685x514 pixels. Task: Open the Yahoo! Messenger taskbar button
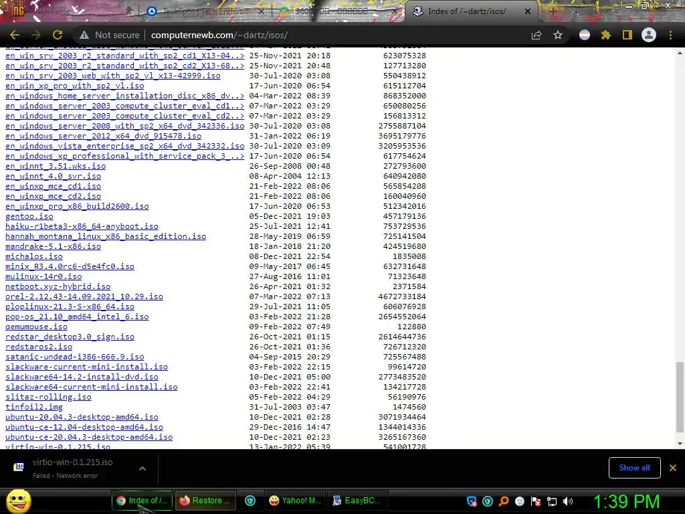coord(296,501)
